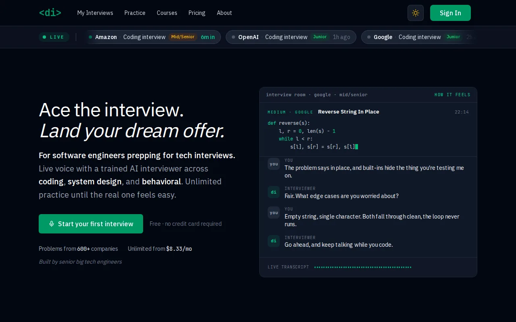Click 'Unlimited from $8.33/mo' text

(160, 249)
